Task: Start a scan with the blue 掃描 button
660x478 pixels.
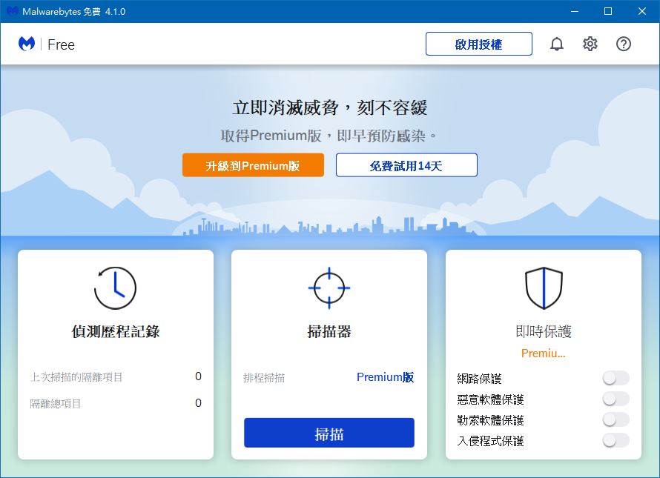Action: point(329,433)
